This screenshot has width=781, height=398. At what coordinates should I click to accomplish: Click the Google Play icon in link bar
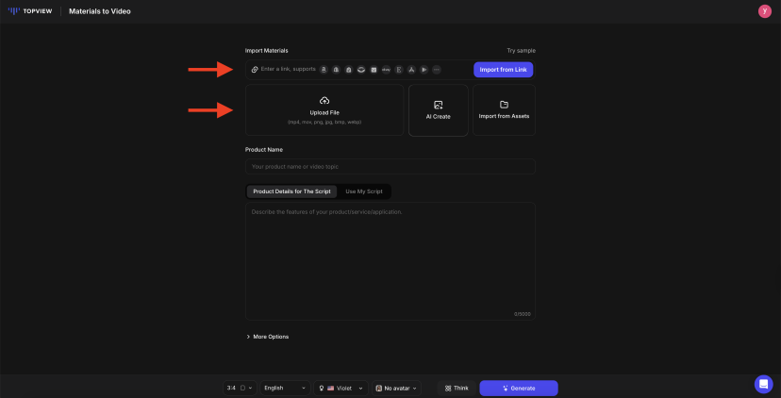[424, 70]
